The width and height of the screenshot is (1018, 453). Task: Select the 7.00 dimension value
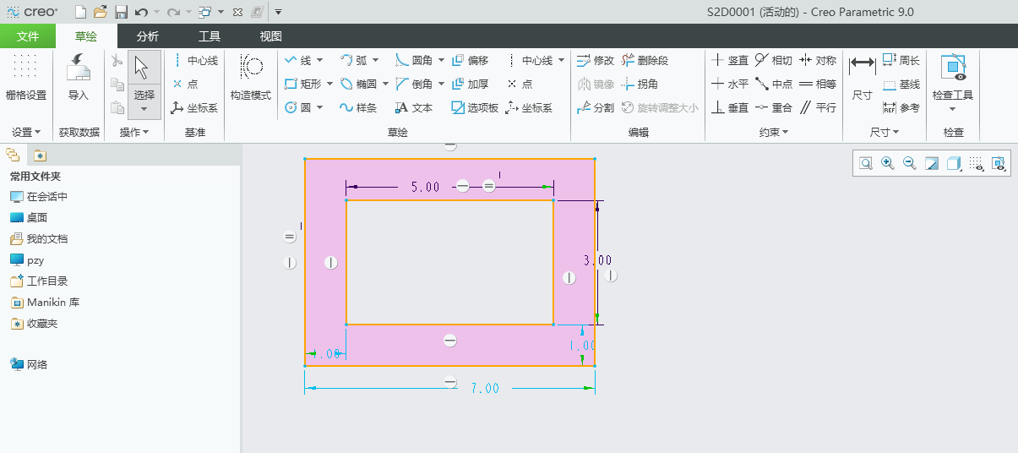pos(485,389)
